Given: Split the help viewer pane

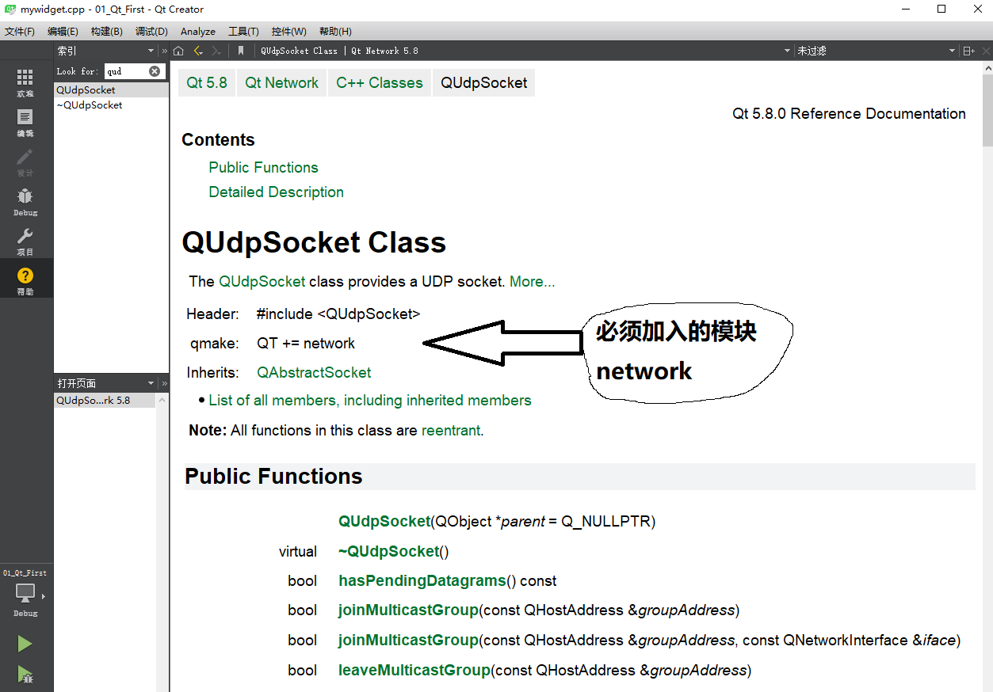Looking at the screenshot, I should (968, 51).
